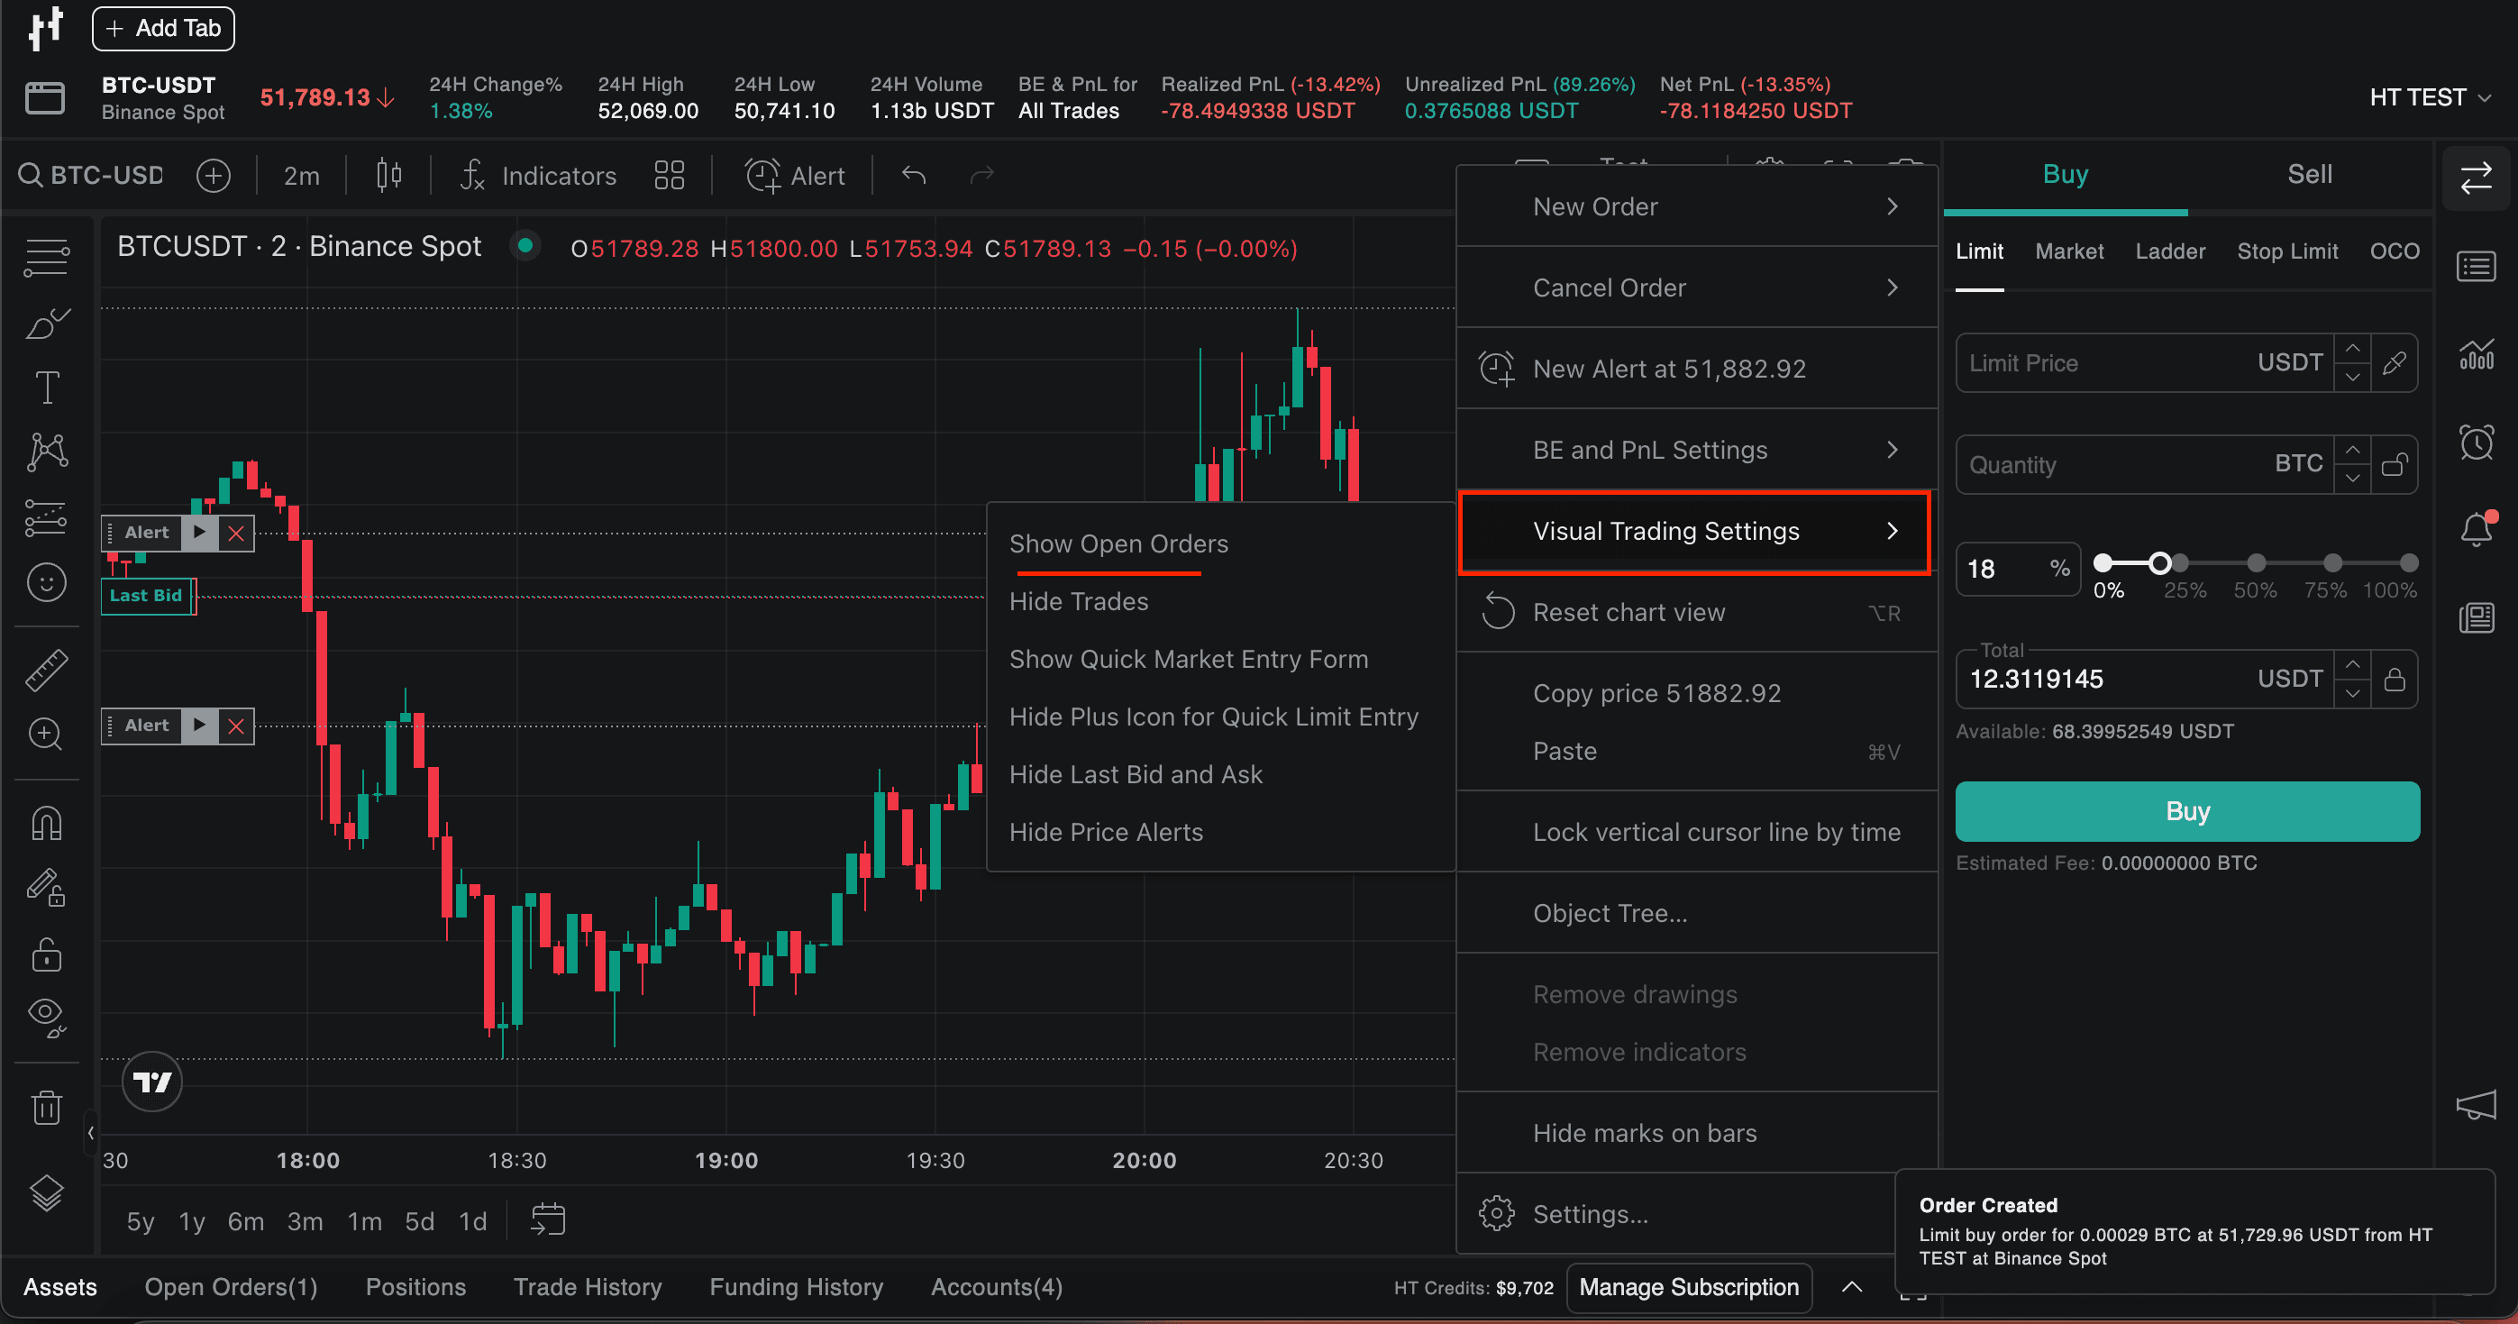The image size is (2518, 1324).
Task: Open the alarm clock alerts icon
Action: coord(2476,442)
